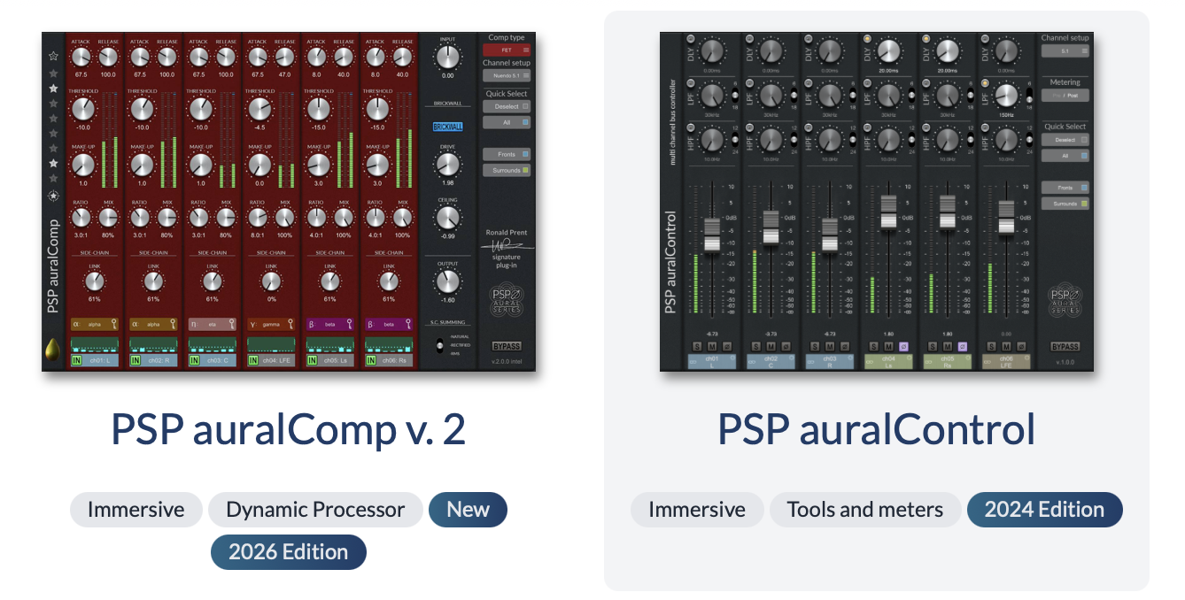Click the INPUT knob in auralComp

(x=447, y=57)
